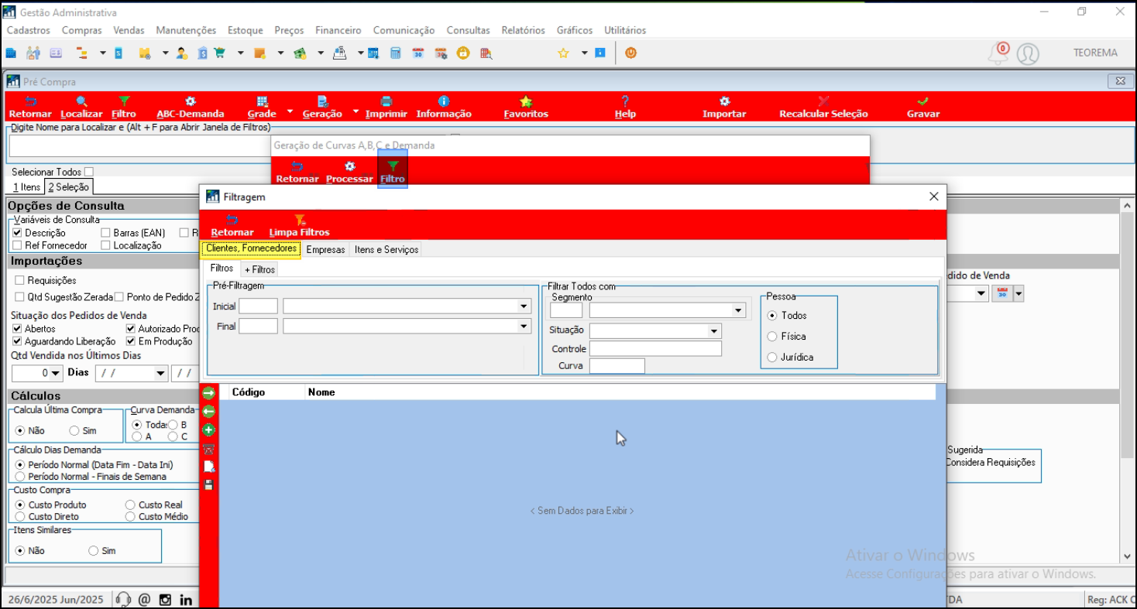1137x609 pixels.
Task: Click the floppy disk save icon in Filtragem
Action: pyautogui.click(x=208, y=485)
